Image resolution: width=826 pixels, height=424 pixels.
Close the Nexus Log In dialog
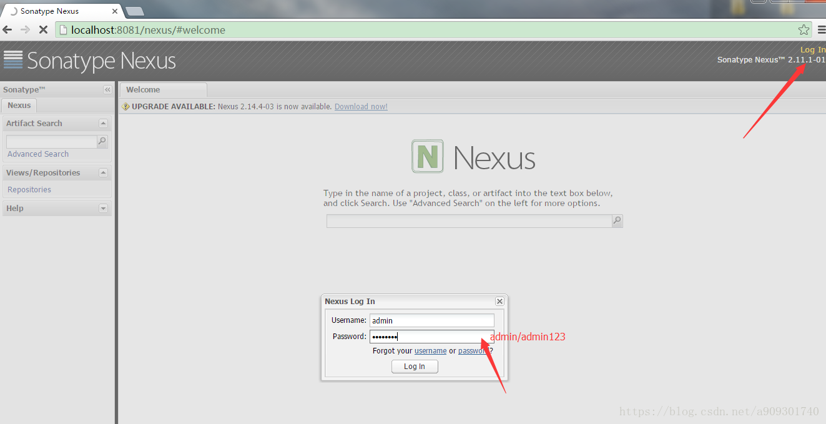tap(499, 301)
